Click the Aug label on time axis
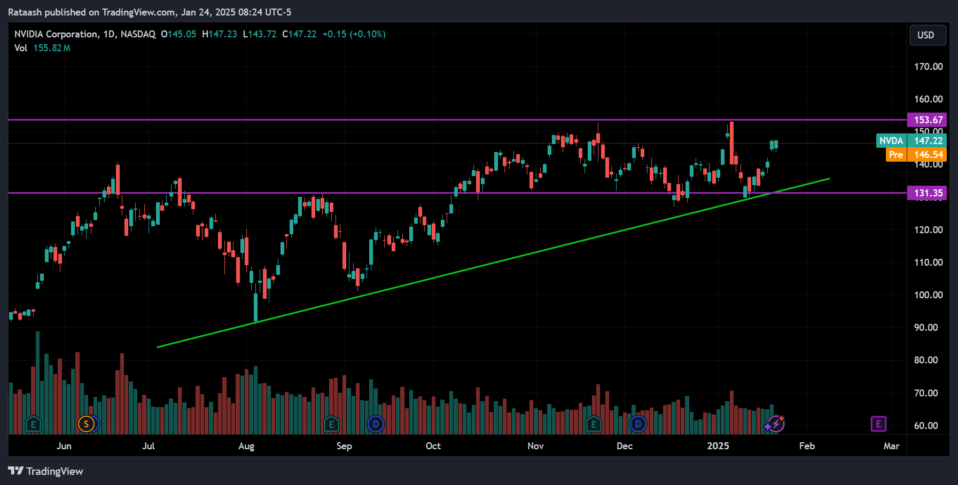This screenshot has width=958, height=485. coord(246,446)
